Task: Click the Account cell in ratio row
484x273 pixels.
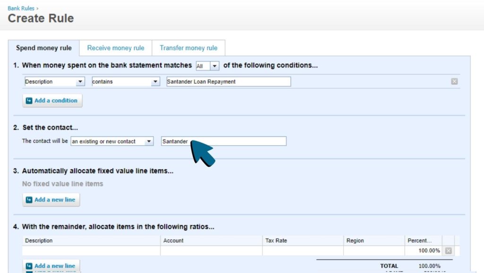Action: click(x=211, y=250)
